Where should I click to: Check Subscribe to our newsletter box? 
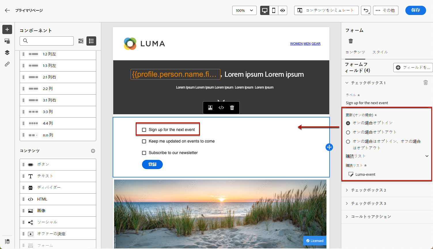pyautogui.click(x=144, y=153)
